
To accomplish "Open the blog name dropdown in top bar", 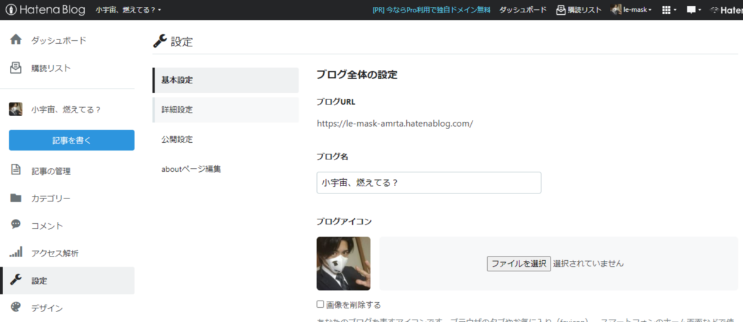I will pos(128,10).
